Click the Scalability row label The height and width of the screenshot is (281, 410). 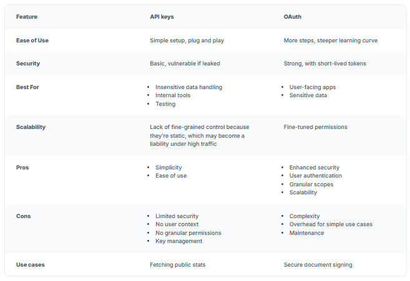(31, 127)
